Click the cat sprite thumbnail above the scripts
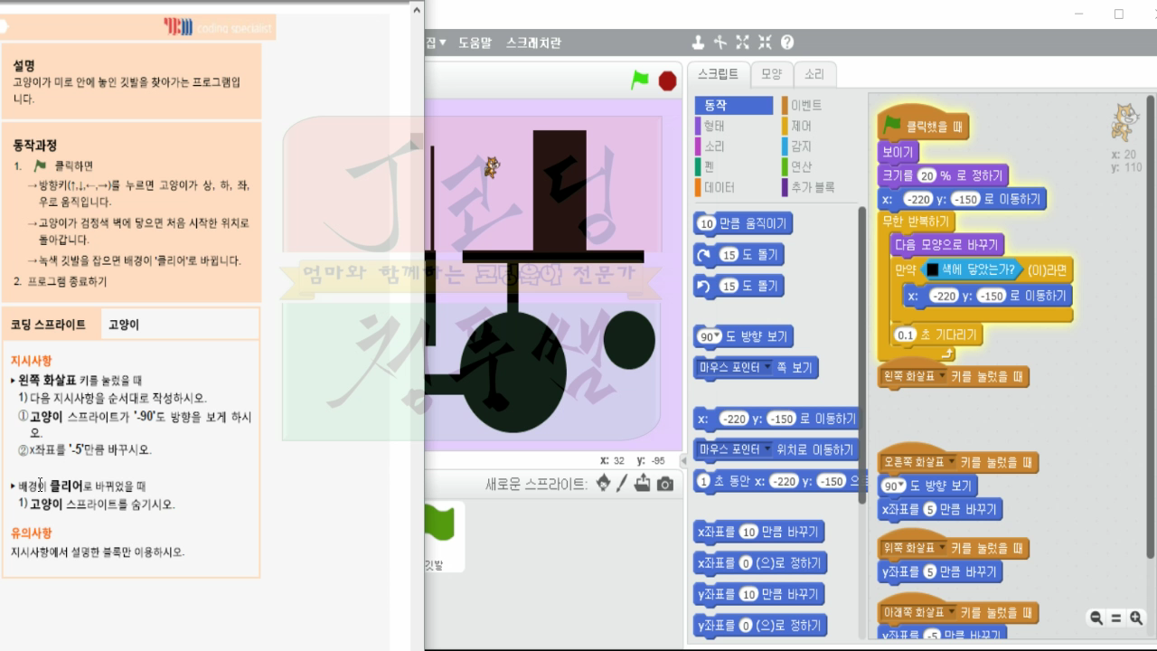 click(1125, 122)
